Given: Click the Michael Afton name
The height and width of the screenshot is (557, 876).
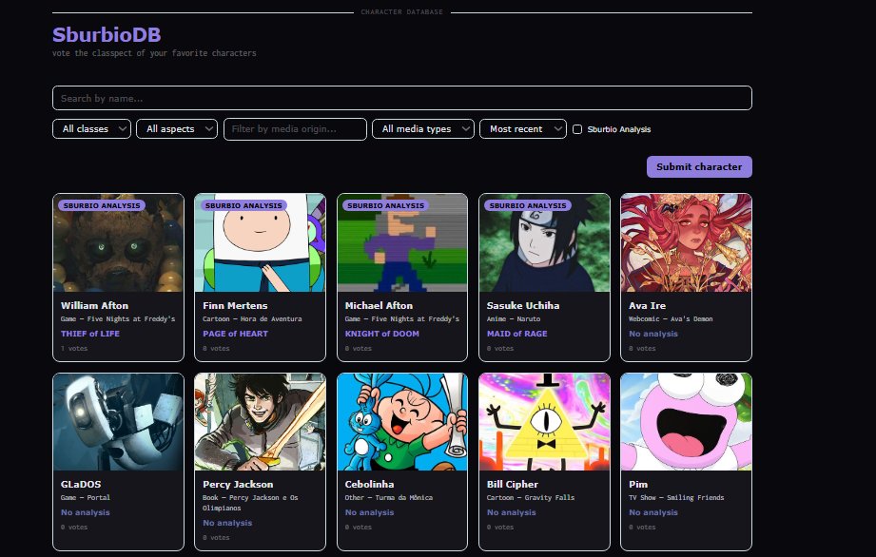Looking at the screenshot, I should 379,305.
